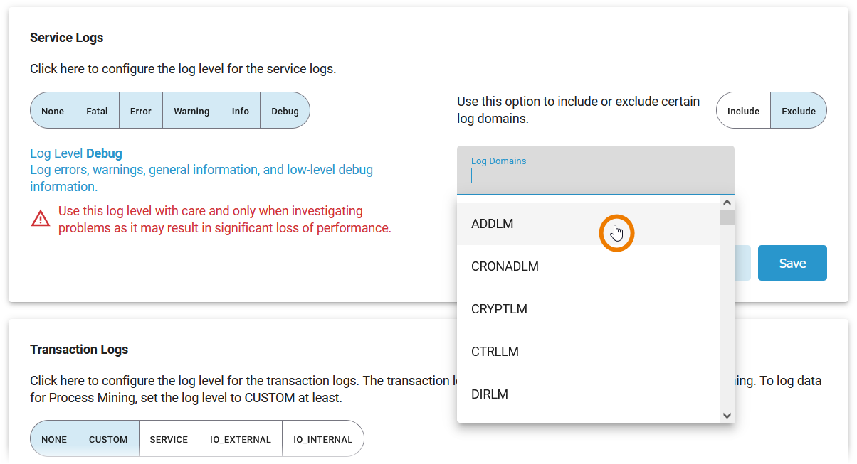Select Exclude for log domains
Viewport: 857px width, 464px height.
(798, 111)
